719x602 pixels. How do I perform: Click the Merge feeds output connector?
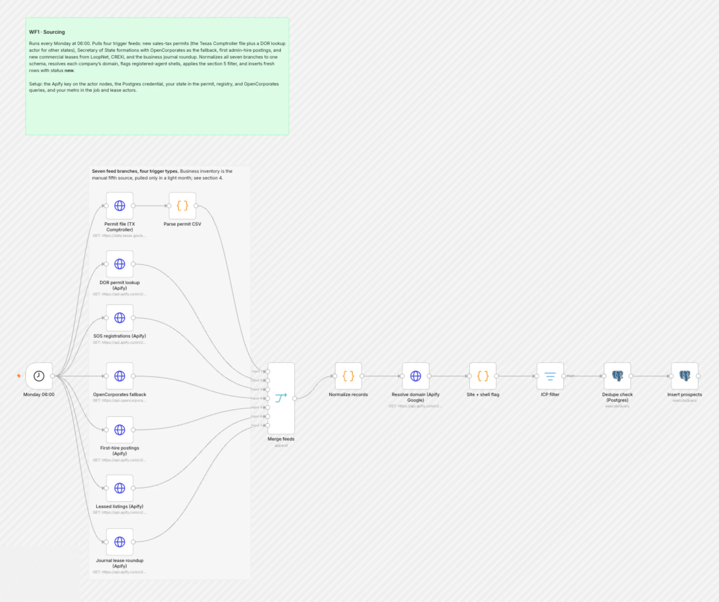(x=294, y=398)
